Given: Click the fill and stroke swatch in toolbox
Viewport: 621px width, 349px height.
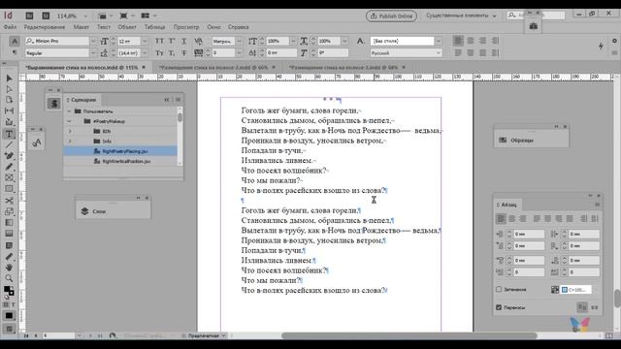Looking at the screenshot, I should (x=9, y=291).
